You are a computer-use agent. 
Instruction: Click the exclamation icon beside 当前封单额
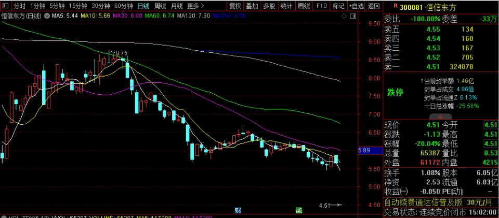click(x=422, y=81)
